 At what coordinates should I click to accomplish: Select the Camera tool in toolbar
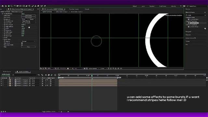[x=18, y=6]
